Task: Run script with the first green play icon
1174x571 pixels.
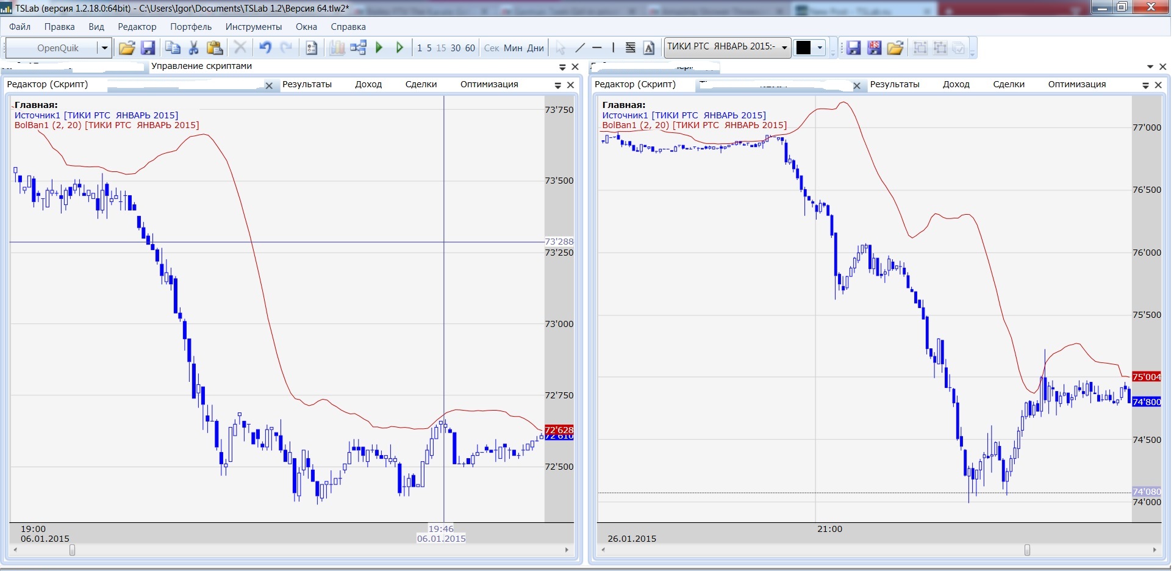Action: click(x=379, y=48)
